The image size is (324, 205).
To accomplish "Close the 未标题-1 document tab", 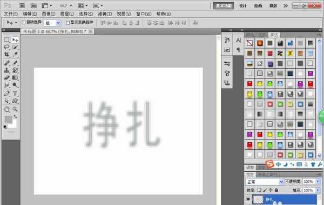I will [90, 31].
